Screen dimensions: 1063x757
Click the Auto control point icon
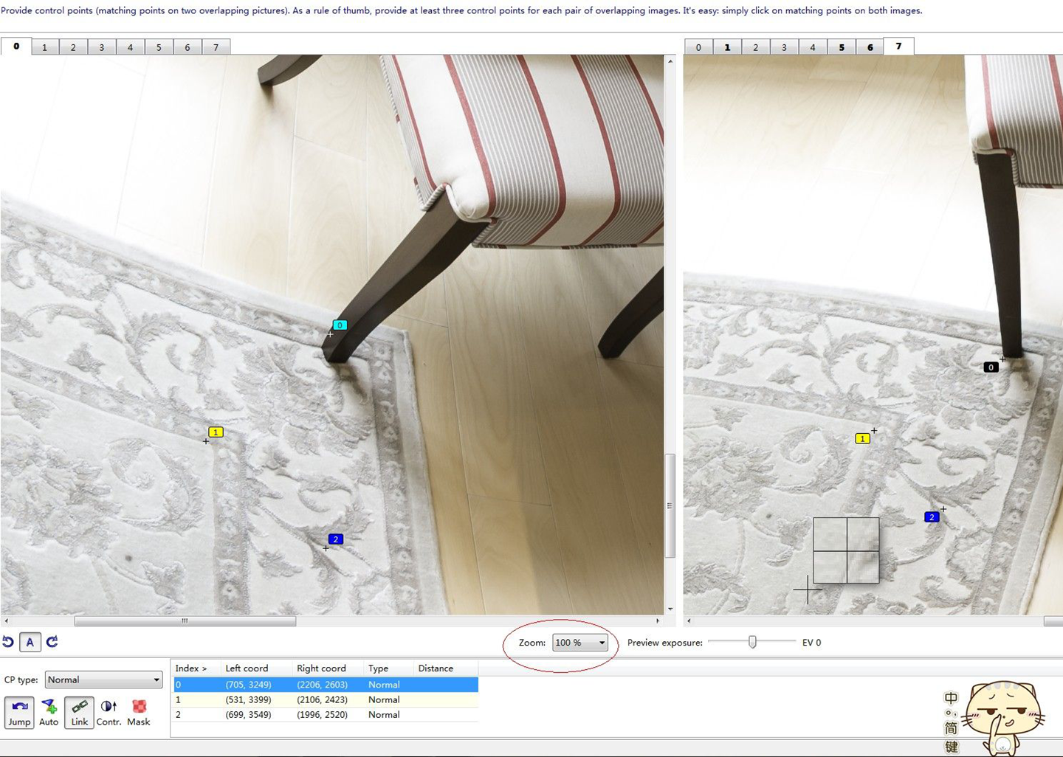[49, 713]
